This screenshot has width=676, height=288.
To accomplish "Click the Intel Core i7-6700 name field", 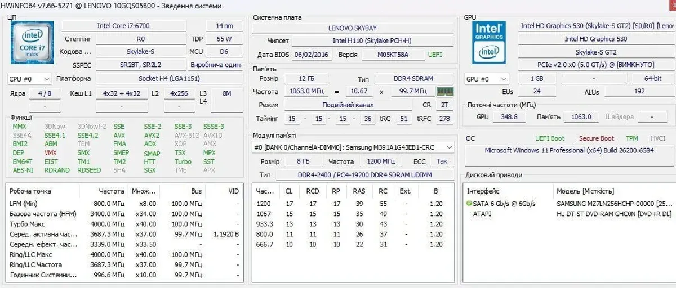I will pyautogui.click(x=123, y=26).
